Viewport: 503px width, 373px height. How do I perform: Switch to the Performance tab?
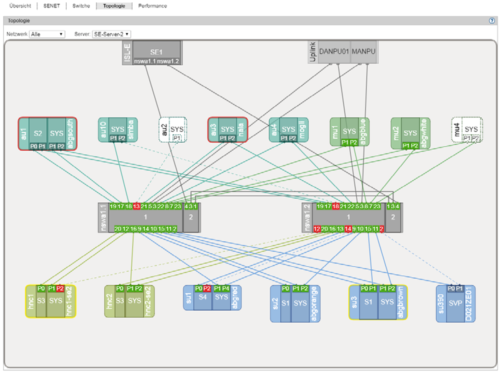pyautogui.click(x=152, y=6)
